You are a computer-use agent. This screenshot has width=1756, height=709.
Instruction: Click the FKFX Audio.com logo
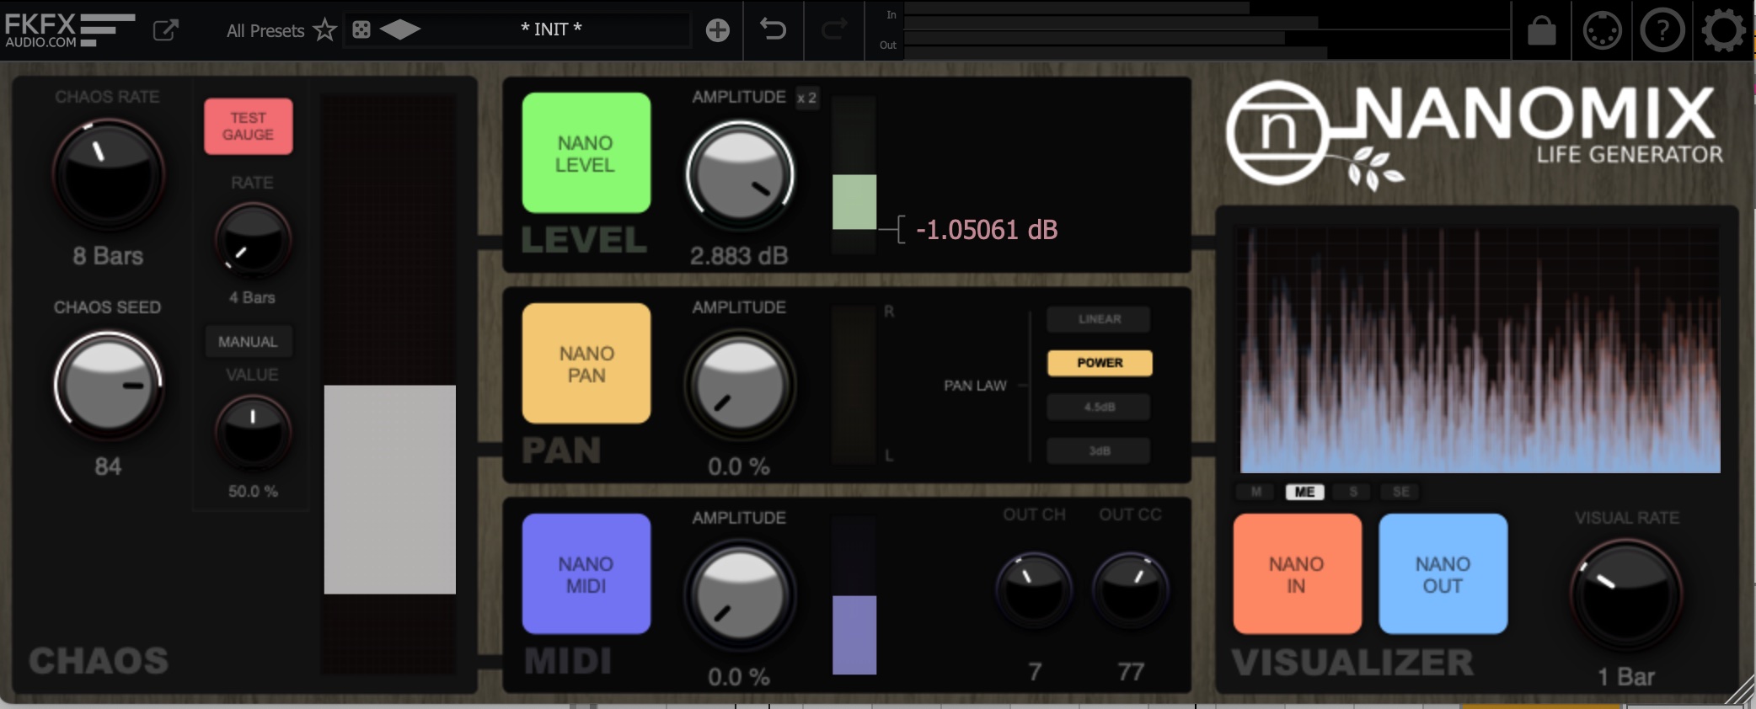coord(69,30)
